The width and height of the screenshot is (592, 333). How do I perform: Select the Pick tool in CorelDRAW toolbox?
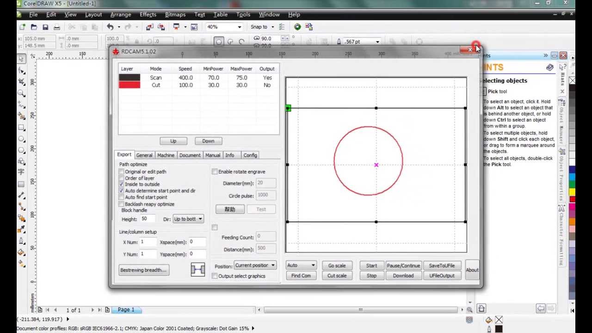pyautogui.click(x=22, y=59)
